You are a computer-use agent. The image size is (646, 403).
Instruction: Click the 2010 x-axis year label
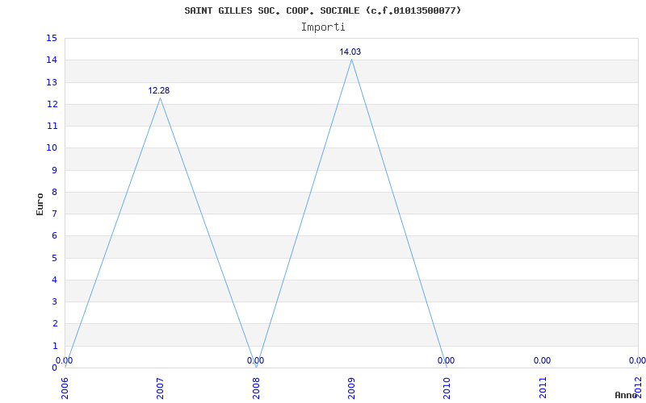(447, 388)
